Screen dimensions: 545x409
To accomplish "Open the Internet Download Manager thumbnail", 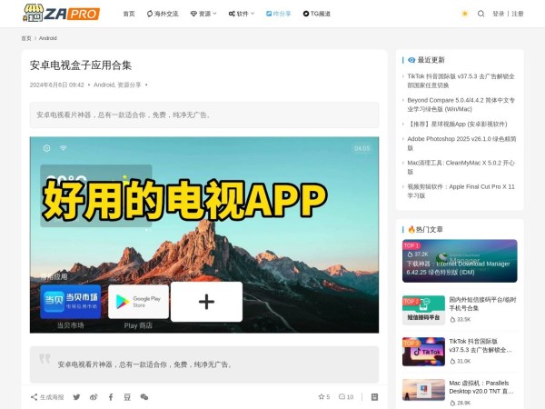I will [x=460, y=261].
